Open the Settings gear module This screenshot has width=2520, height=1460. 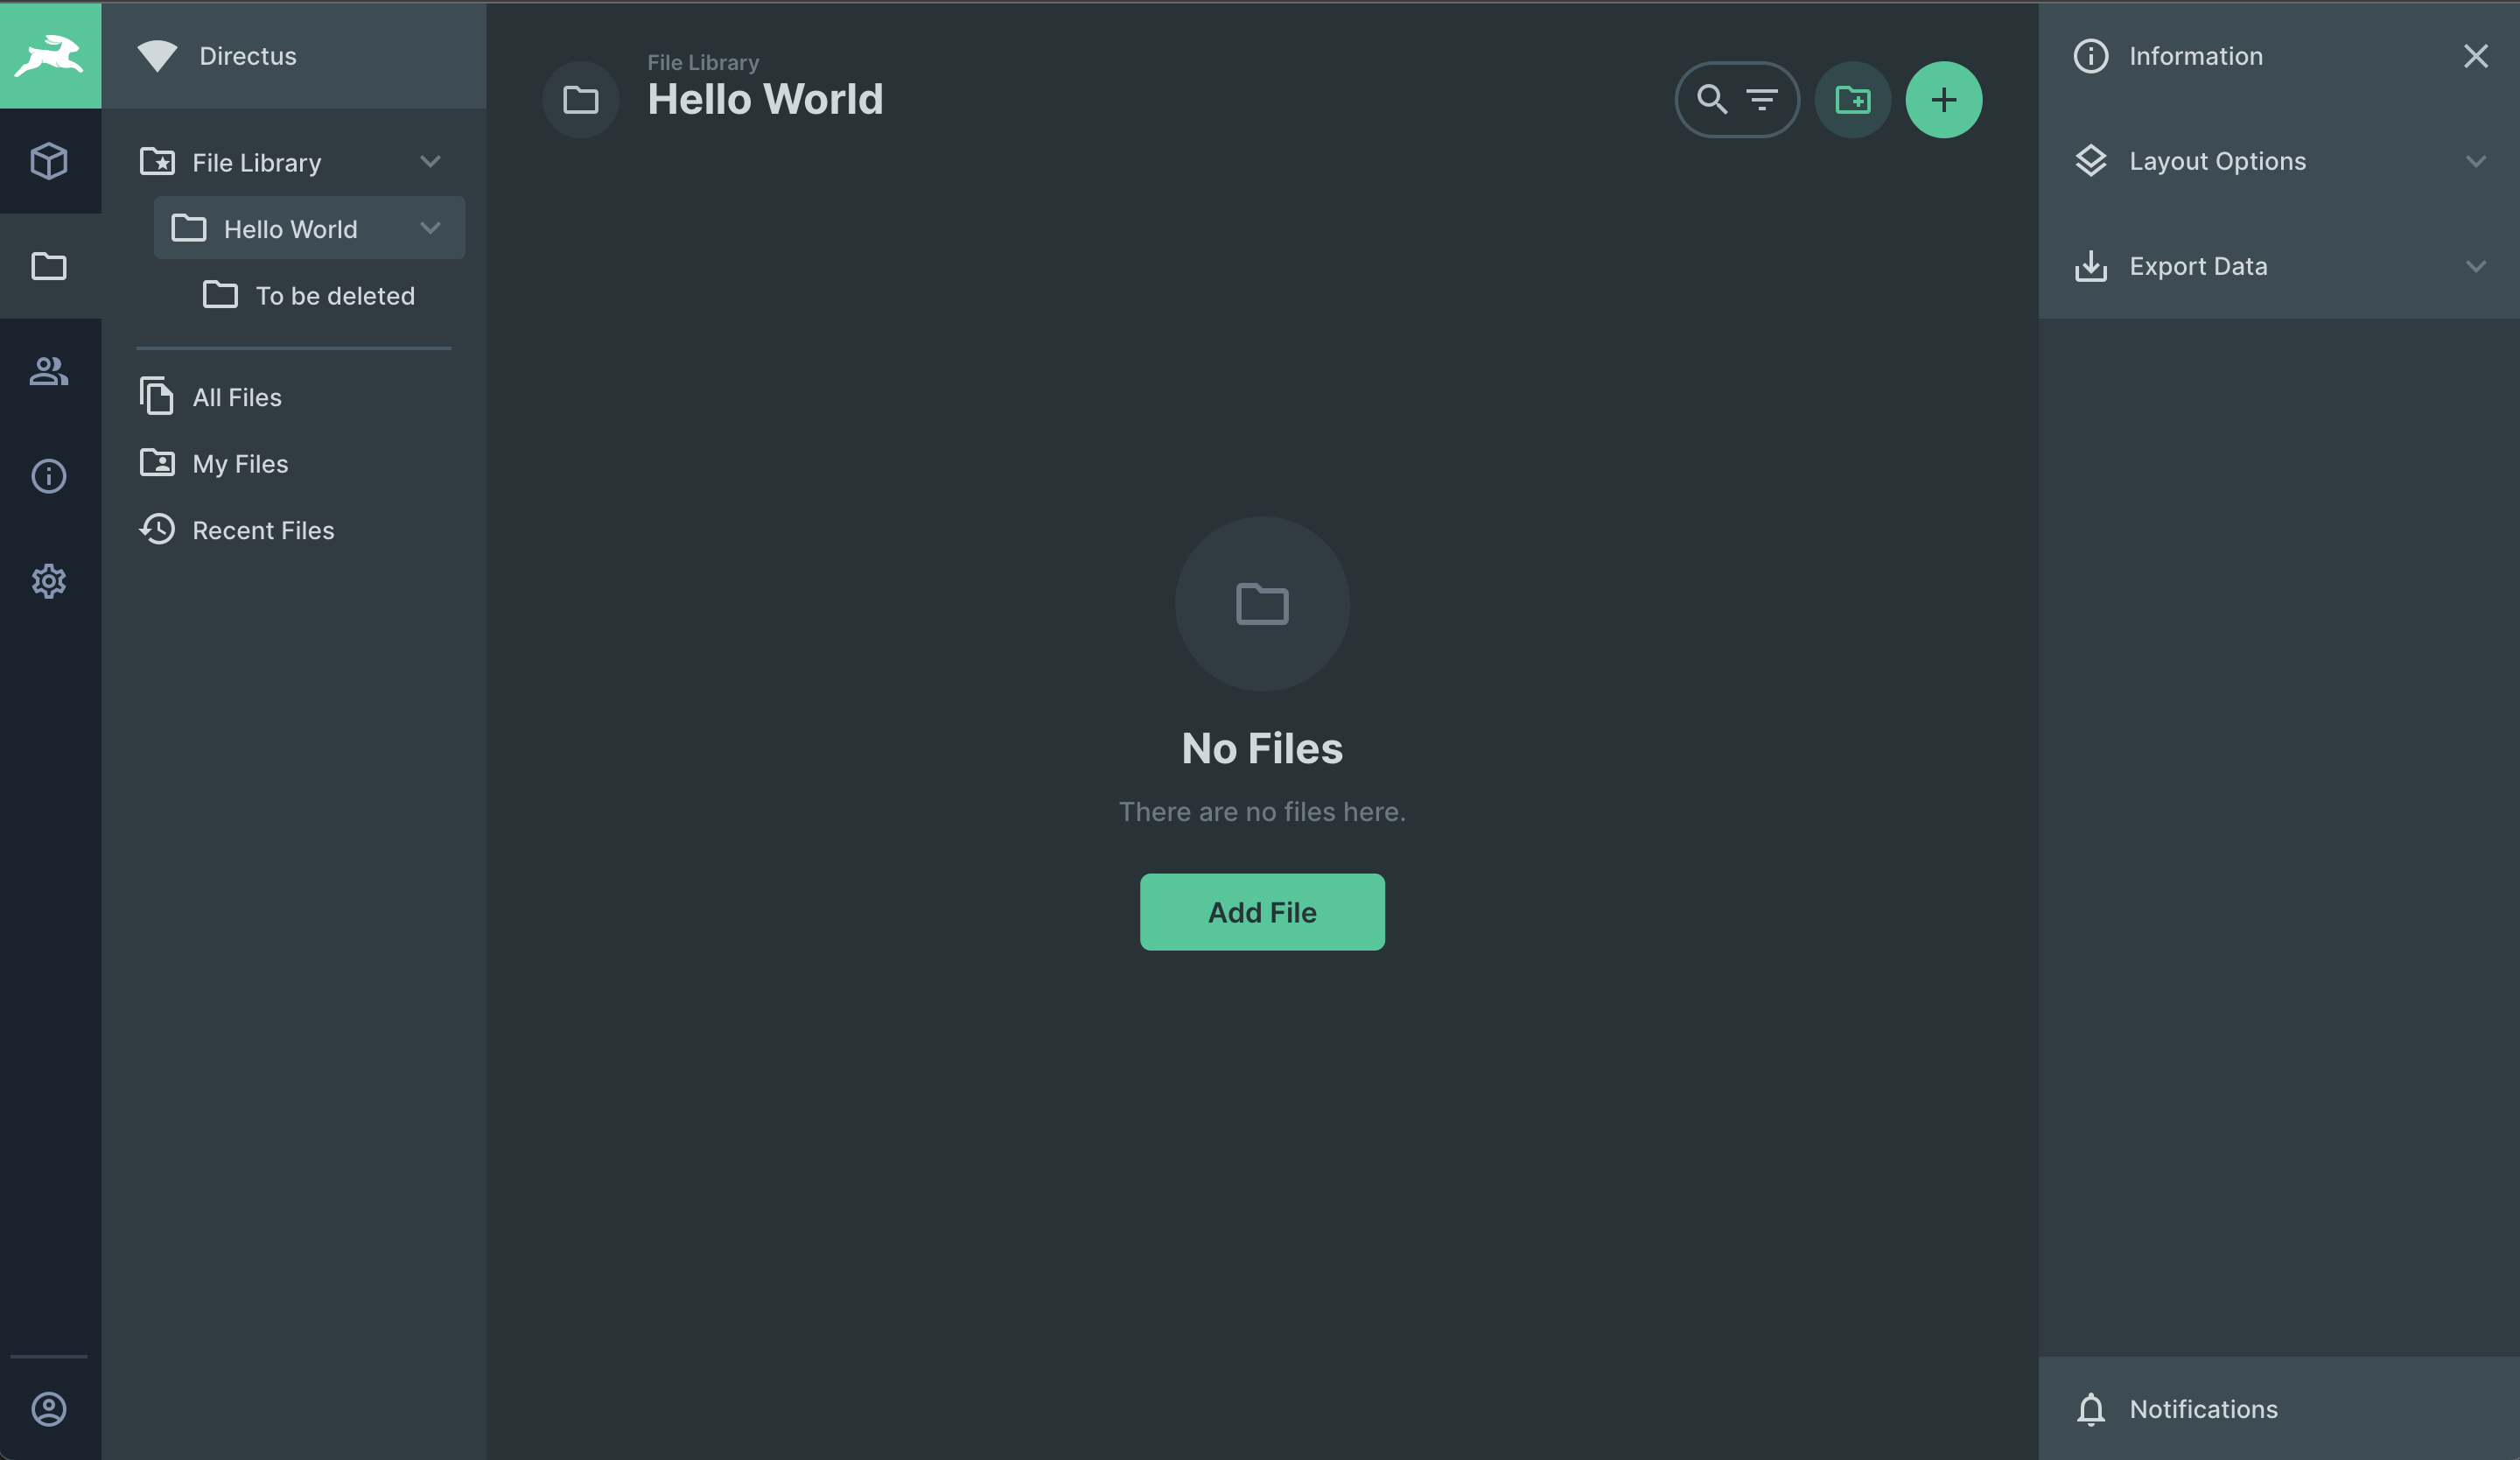point(49,581)
